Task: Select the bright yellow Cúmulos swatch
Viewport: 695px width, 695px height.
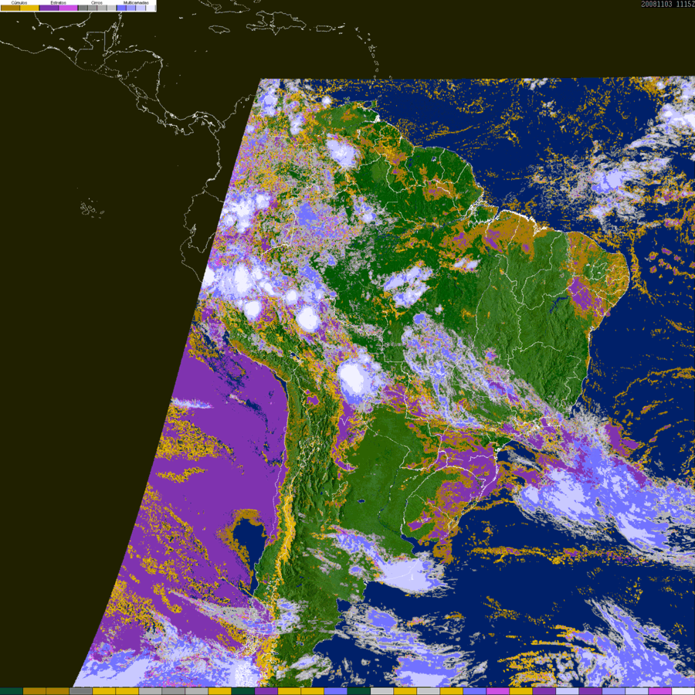Action: click(29, 8)
